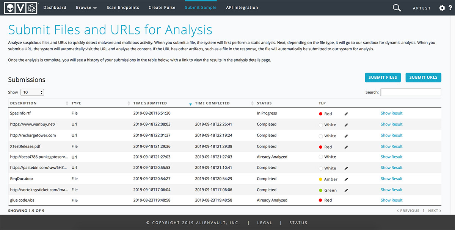Click the Submit URLs button
The image size is (455, 230).
click(x=423, y=77)
